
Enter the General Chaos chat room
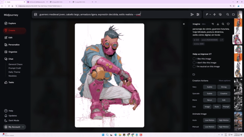tap(15, 64)
